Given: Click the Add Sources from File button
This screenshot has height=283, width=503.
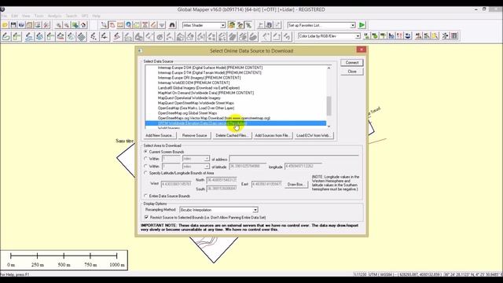Looking at the screenshot, I should tap(273, 135).
